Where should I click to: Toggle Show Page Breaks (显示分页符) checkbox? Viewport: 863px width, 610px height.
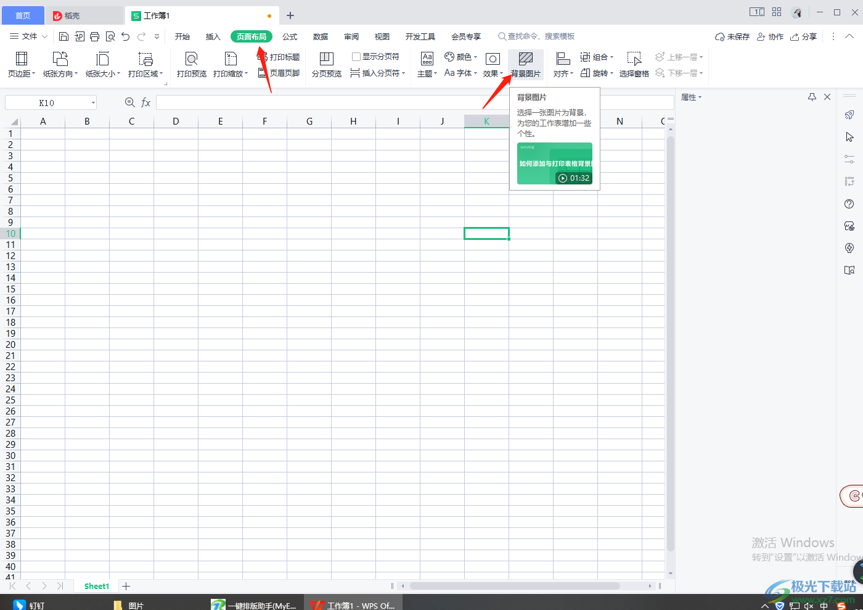(x=356, y=57)
